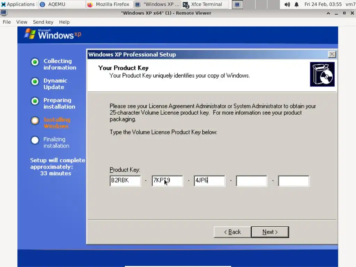Click the terminal icon in taskbar
356x267 pixels.
186,5
